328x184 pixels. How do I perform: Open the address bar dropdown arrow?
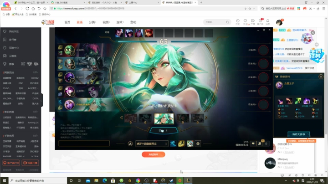pyautogui.click(x=254, y=9)
